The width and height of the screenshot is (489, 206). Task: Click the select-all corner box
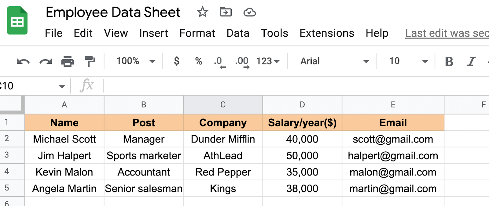[12, 105]
